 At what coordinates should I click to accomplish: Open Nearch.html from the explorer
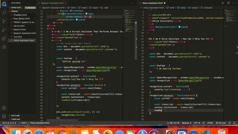click(20, 29)
